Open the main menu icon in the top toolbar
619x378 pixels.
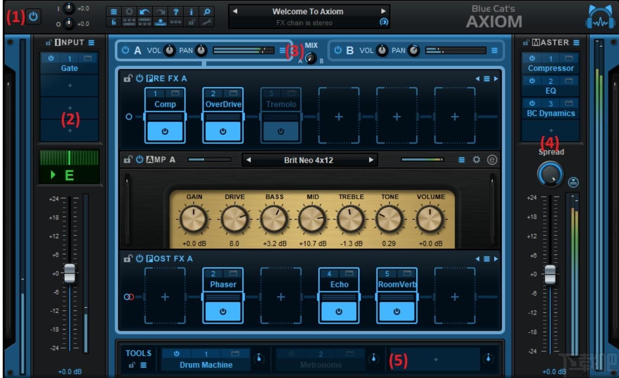[114, 12]
